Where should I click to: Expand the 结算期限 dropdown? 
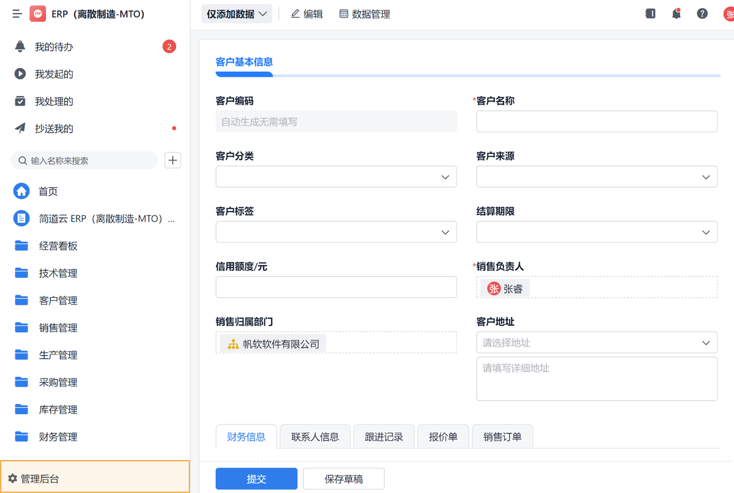pyautogui.click(x=596, y=232)
